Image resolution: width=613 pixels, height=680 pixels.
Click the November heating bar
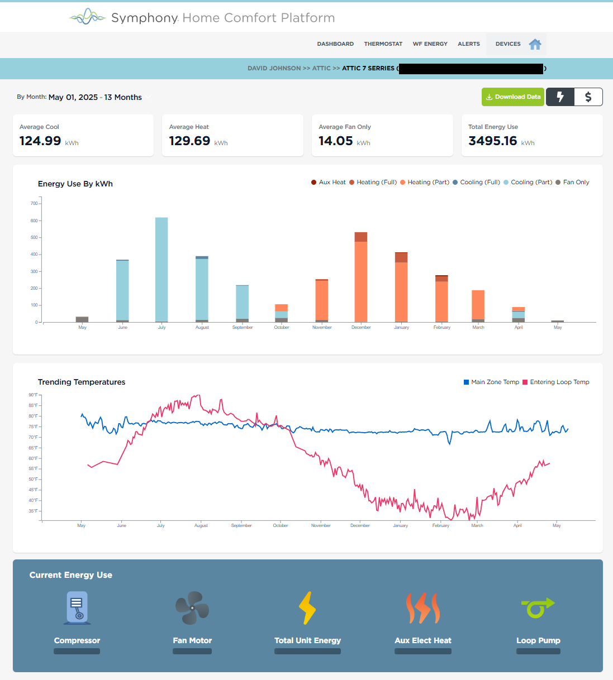322,300
